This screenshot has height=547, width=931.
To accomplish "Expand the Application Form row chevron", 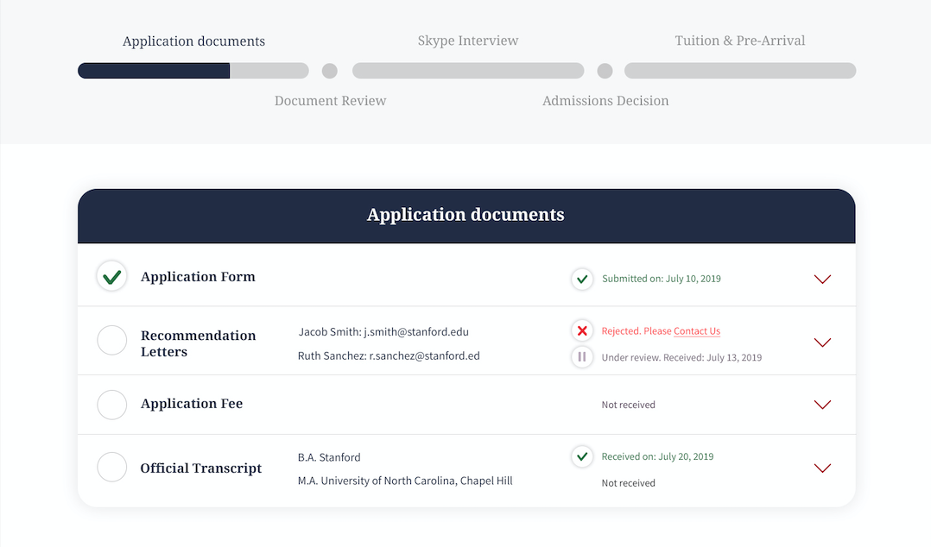I will pyautogui.click(x=822, y=280).
